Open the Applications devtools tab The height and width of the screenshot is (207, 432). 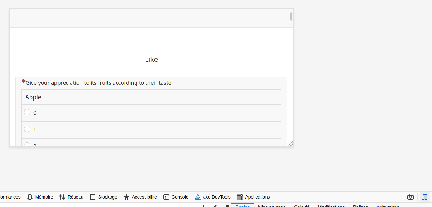[253, 197]
